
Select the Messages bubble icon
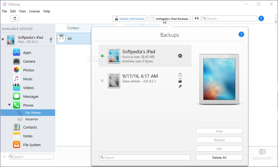pos(17,96)
